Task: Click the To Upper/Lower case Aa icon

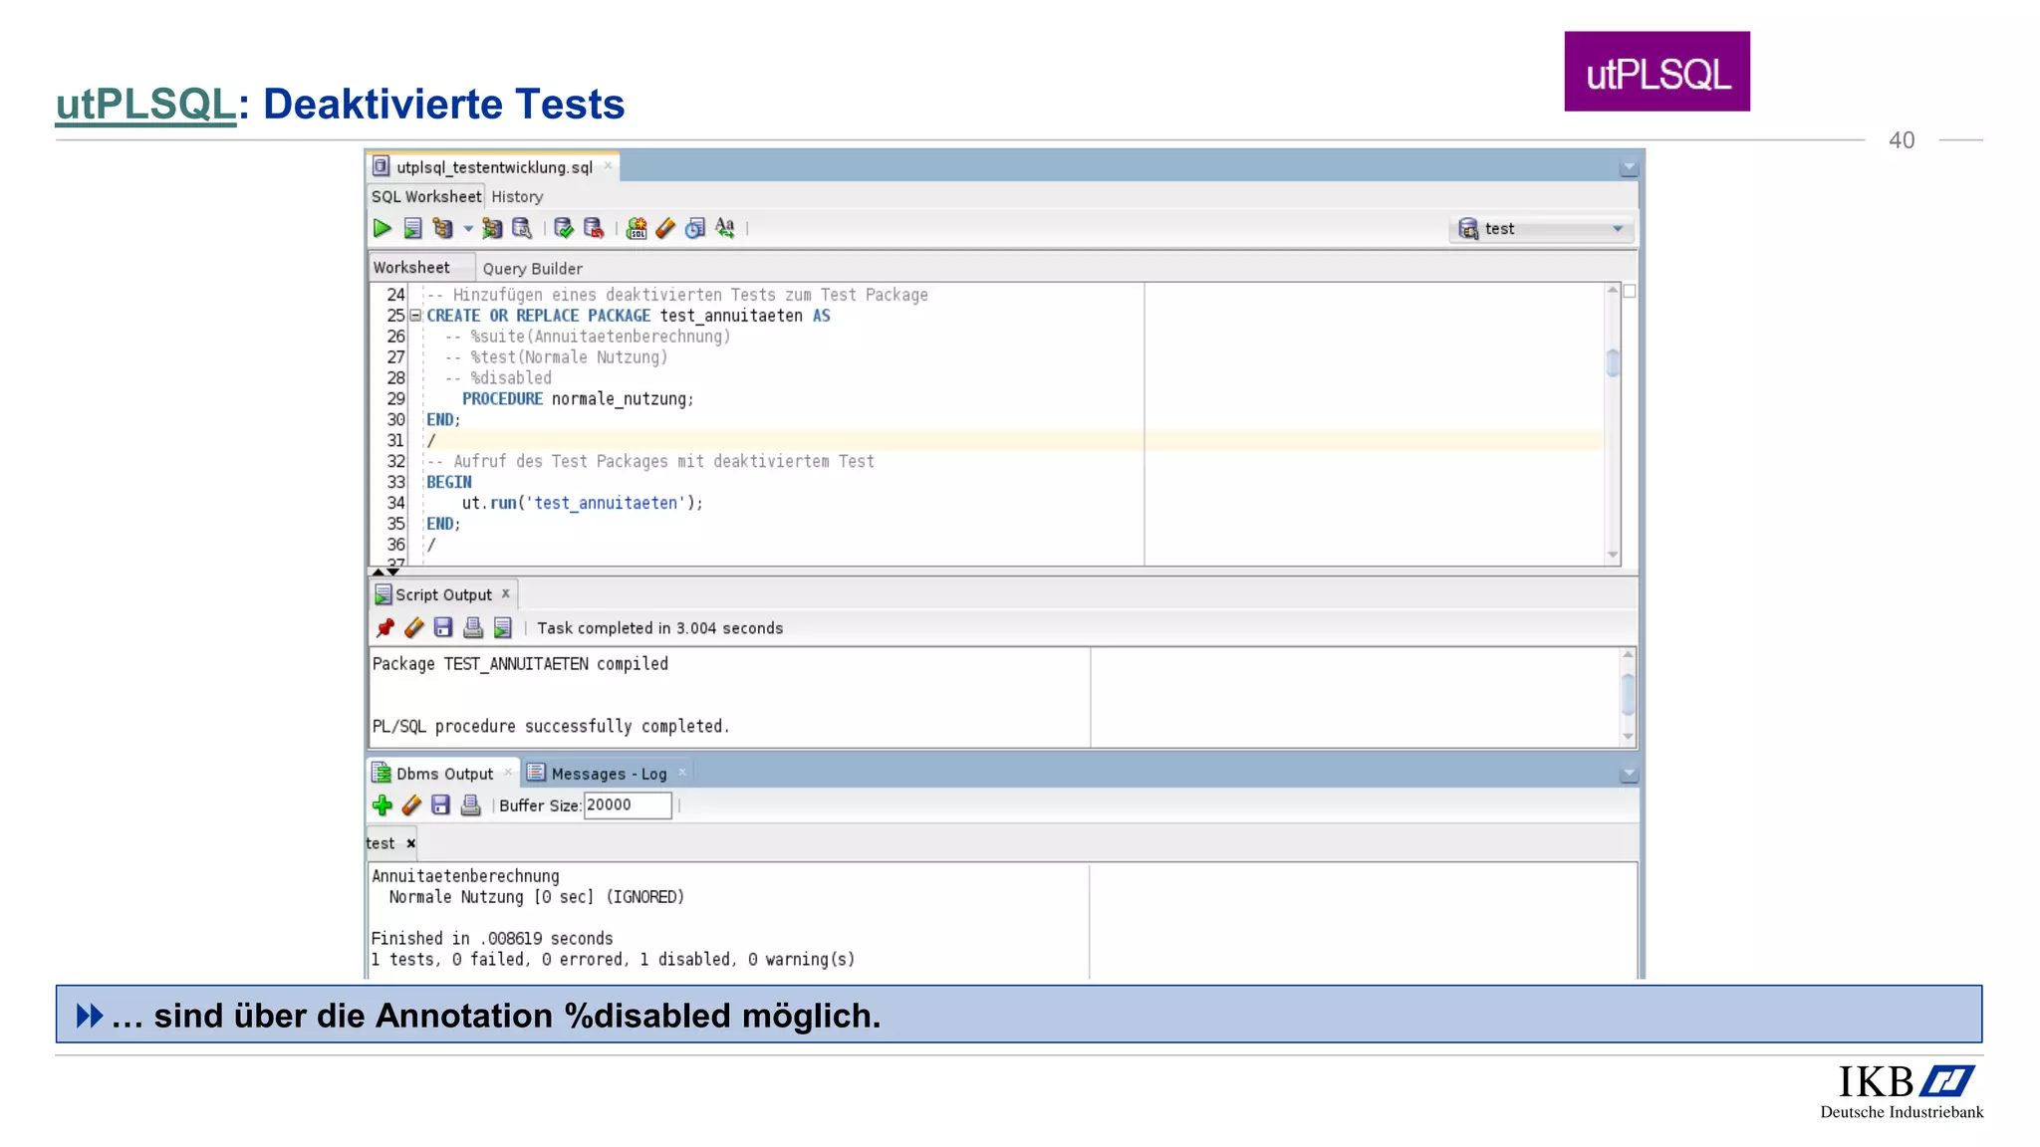Action: point(725,228)
